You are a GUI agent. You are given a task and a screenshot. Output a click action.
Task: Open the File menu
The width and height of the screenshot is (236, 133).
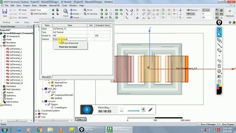pyautogui.click(x=7, y=6)
